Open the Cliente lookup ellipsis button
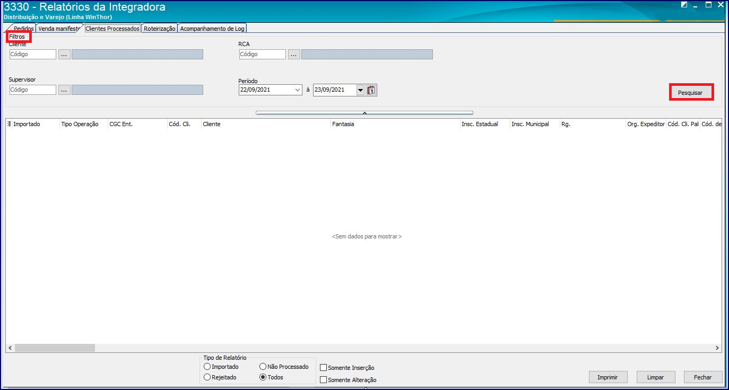The image size is (729, 390). coord(64,54)
